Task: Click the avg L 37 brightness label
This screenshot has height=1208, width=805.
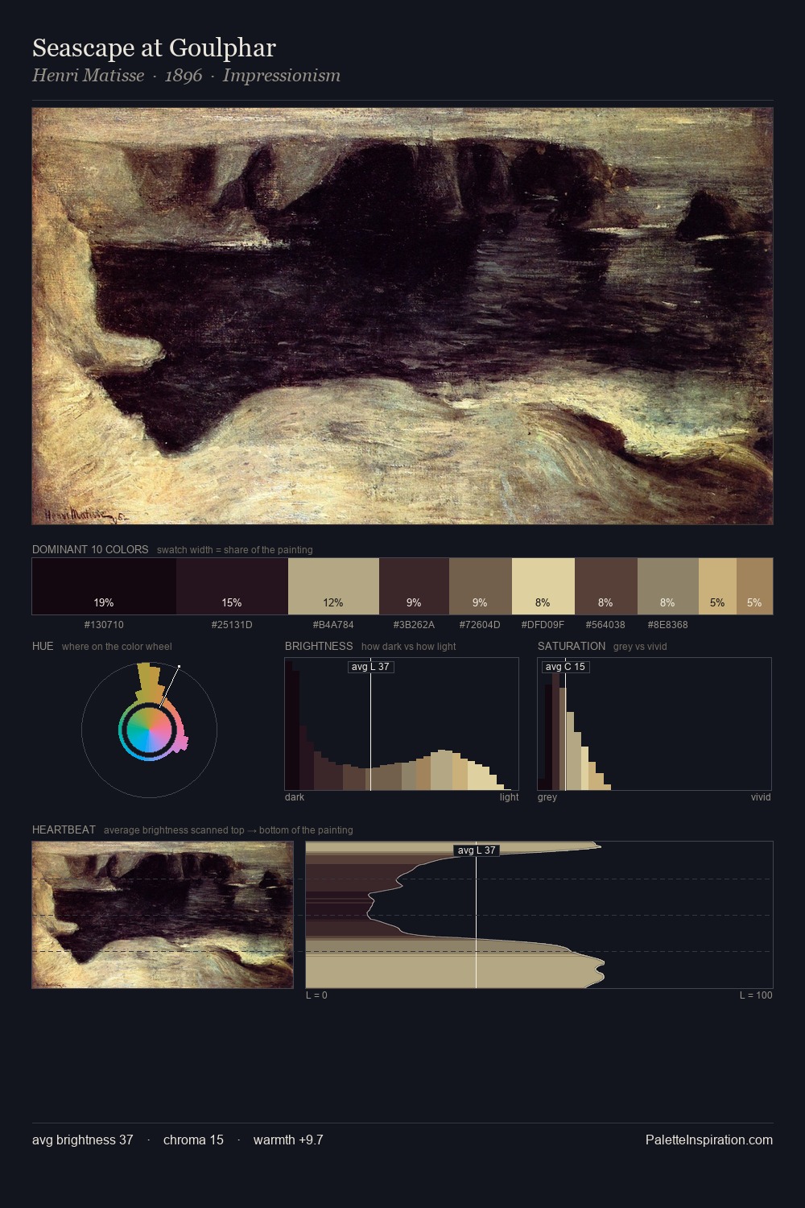Action: pos(370,667)
